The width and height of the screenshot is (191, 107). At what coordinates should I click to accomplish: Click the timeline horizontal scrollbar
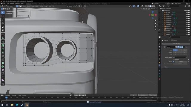[78, 100]
